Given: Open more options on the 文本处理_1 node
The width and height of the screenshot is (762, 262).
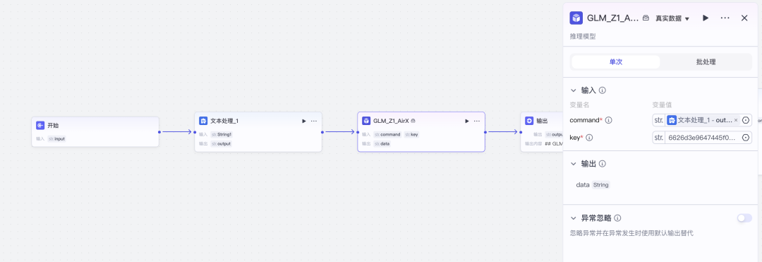Looking at the screenshot, I should click(314, 121).
